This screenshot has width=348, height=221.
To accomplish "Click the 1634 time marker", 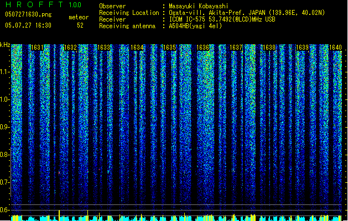I will (137, 48).
